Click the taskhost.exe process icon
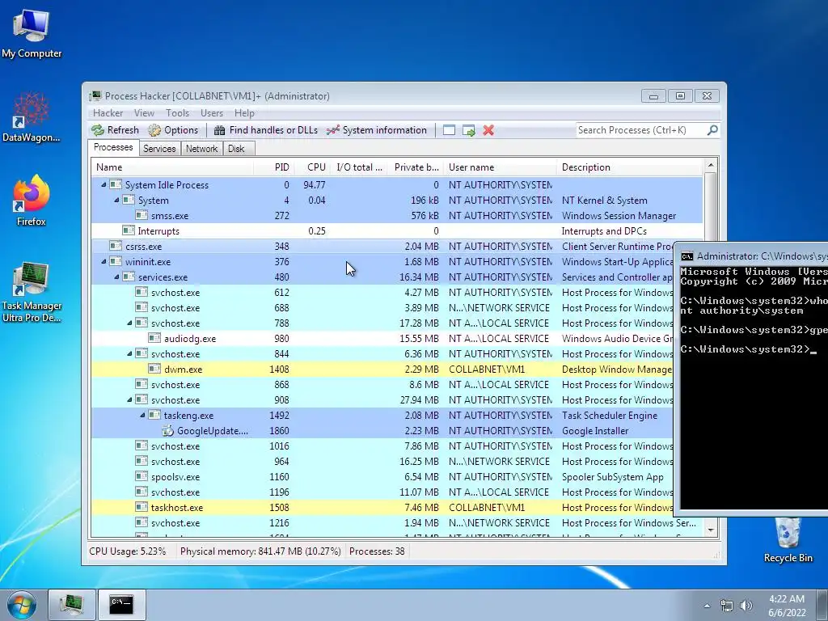 click(141, 507)
